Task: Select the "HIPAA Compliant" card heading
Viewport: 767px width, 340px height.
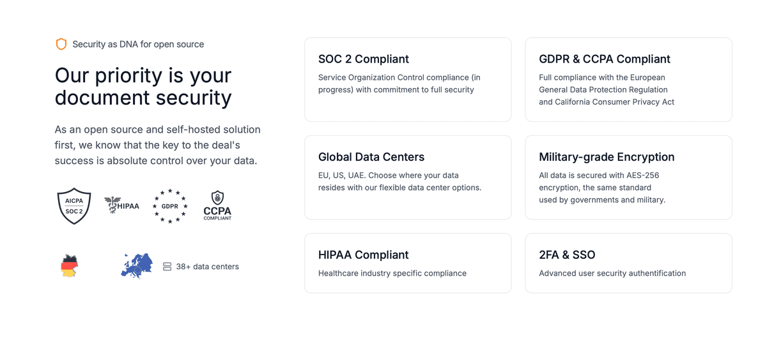Action: pos(363,255)
